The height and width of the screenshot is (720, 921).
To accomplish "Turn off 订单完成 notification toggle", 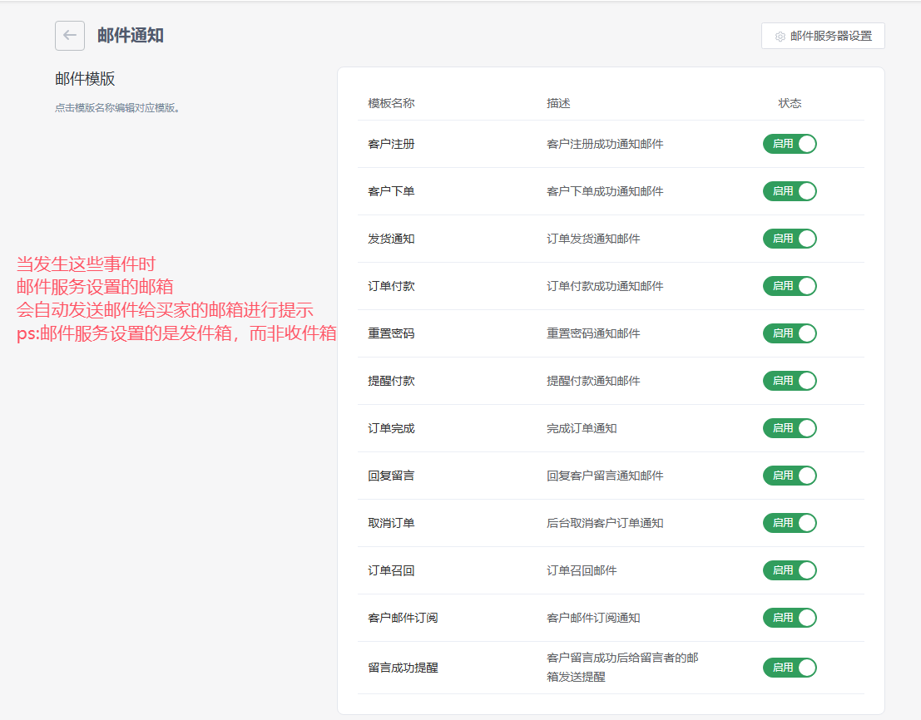I will (790, 428).
